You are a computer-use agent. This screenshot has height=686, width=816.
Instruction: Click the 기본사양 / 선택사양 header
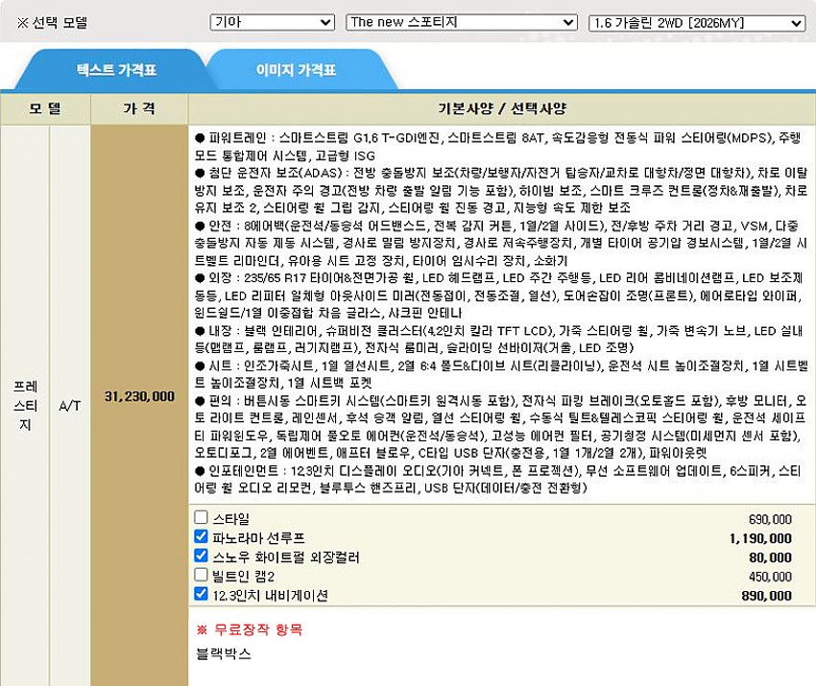[501, 108]
